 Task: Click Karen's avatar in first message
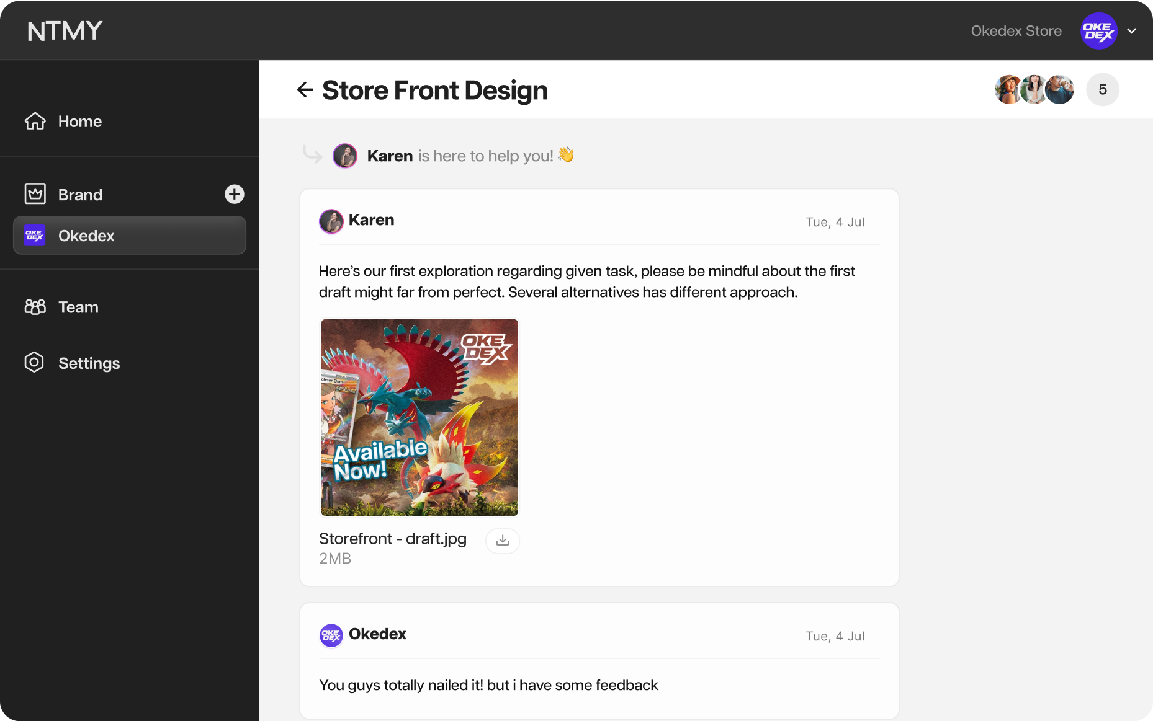331,221
